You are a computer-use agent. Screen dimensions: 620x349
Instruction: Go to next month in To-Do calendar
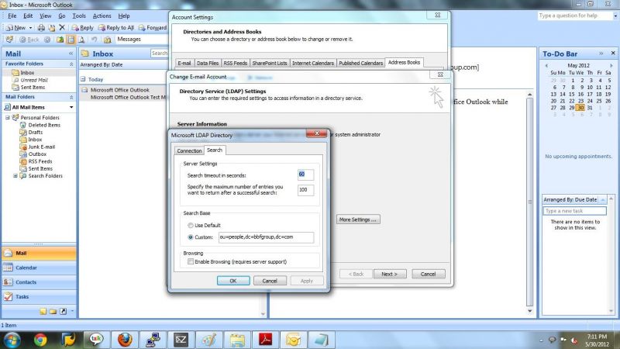click(x=611, y=65)
